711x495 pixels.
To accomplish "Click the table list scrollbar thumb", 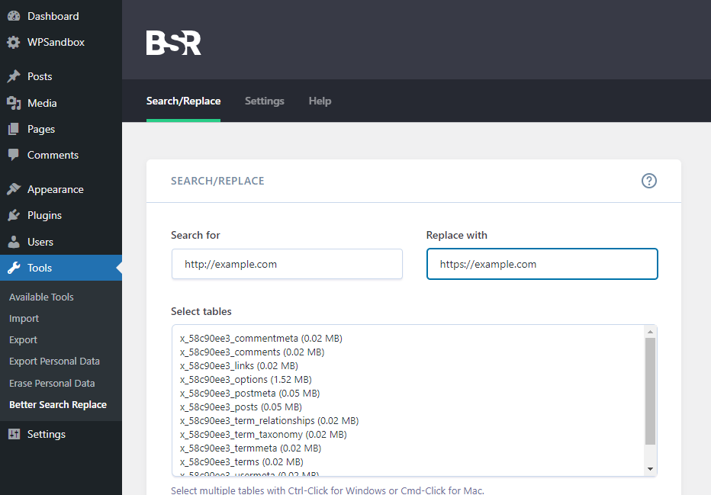I will point(650,391).
